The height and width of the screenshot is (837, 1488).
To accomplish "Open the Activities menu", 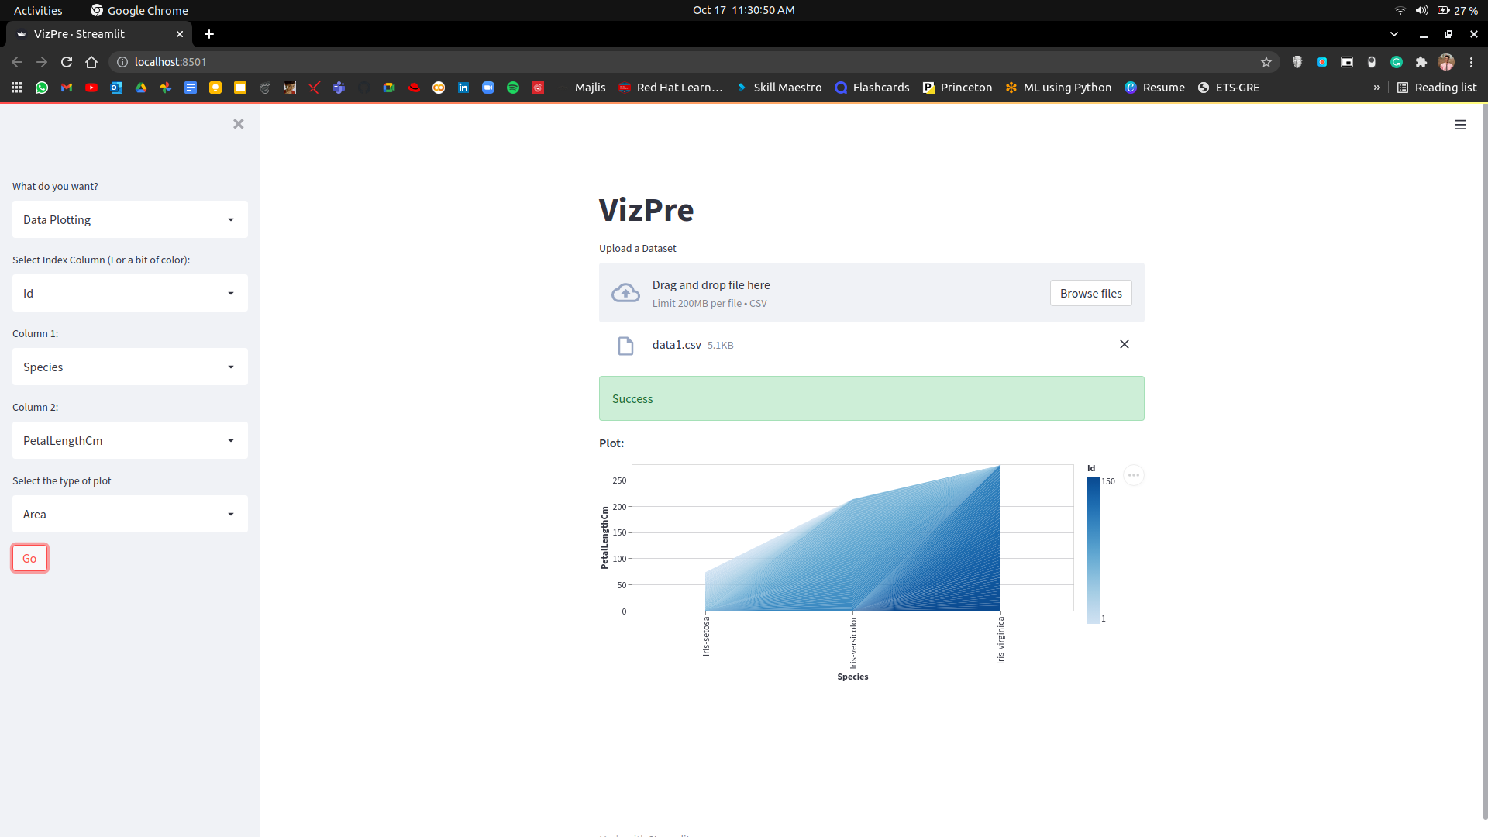I will pos(38,10).
